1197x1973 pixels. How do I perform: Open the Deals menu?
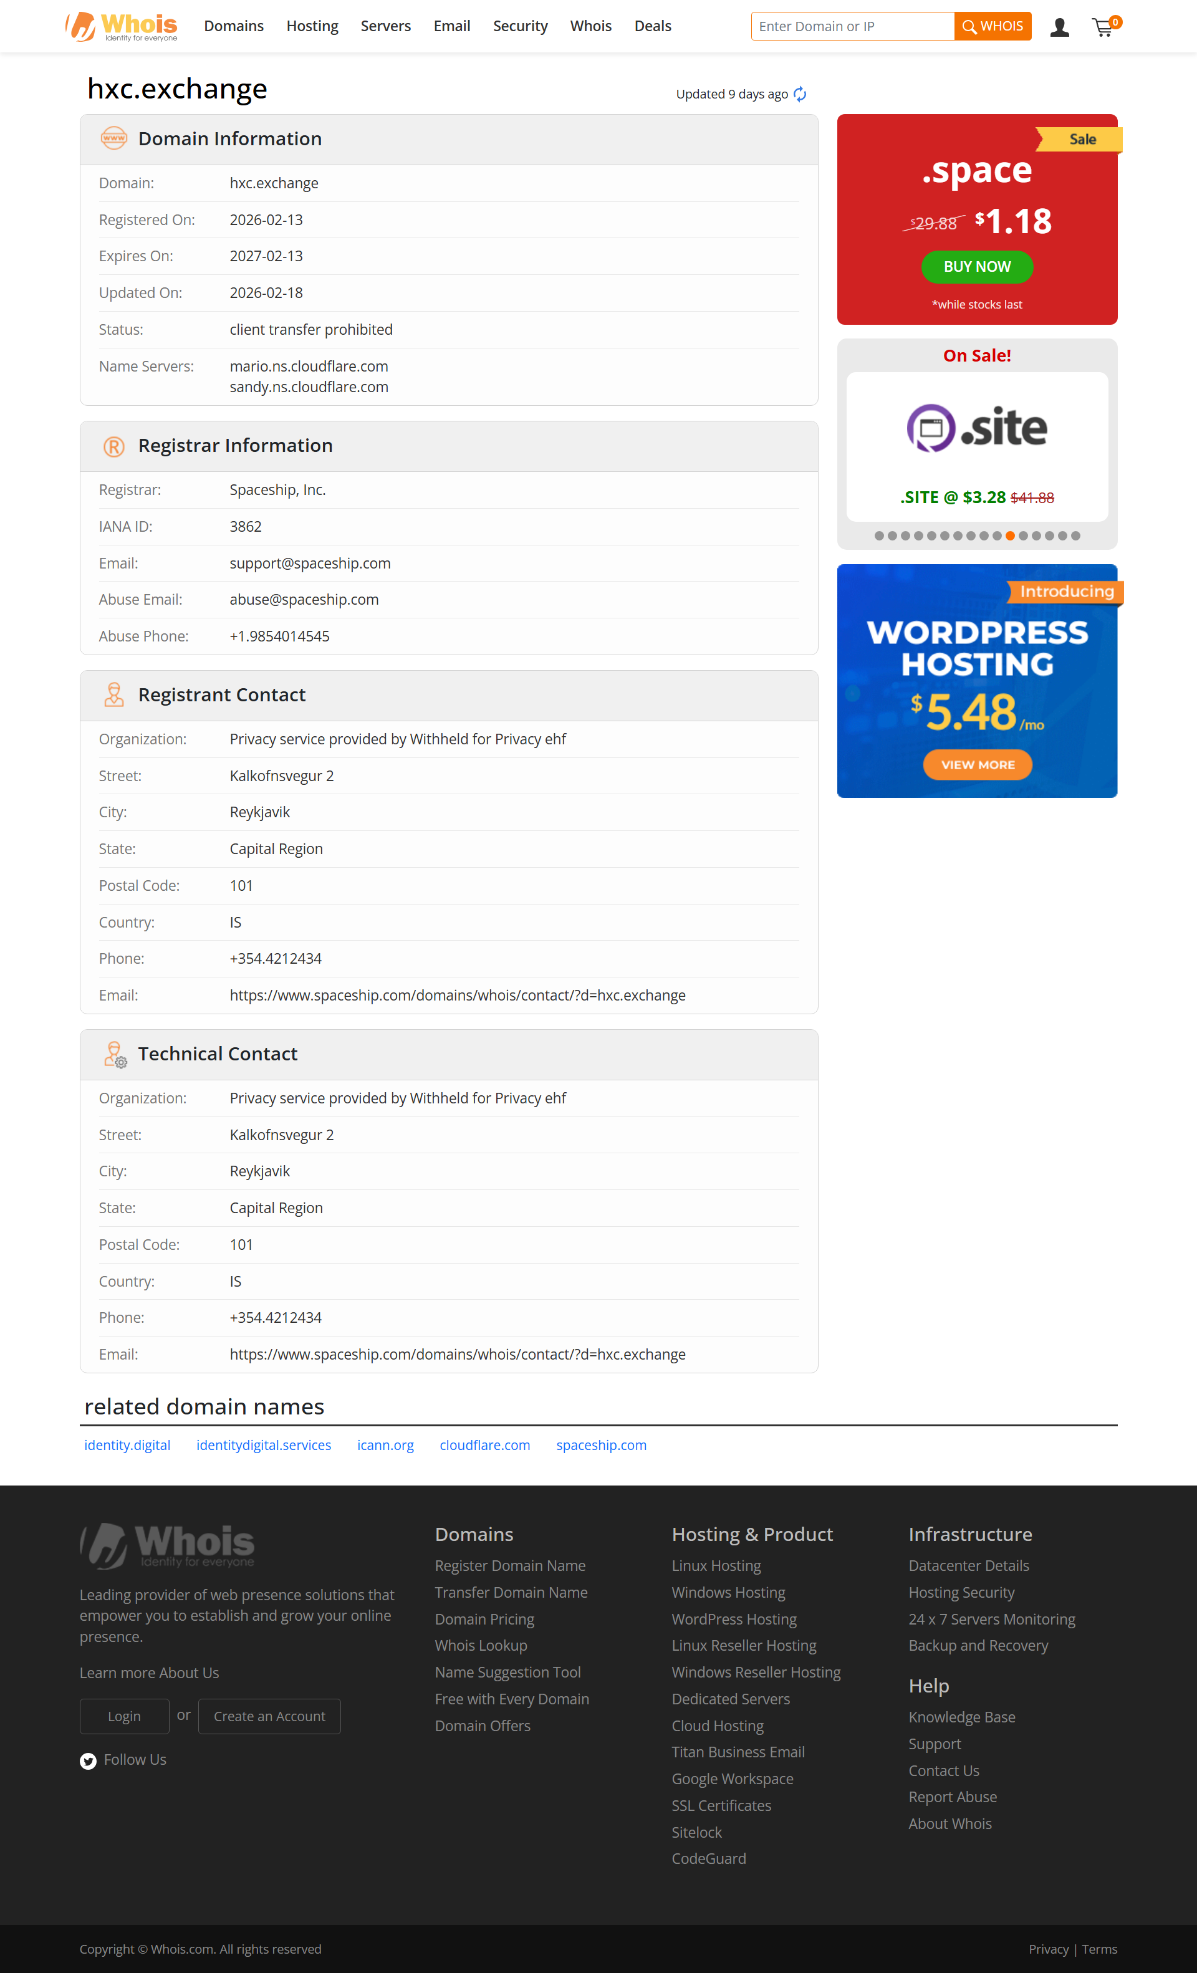pyautogui.click(x=653, y=26)
